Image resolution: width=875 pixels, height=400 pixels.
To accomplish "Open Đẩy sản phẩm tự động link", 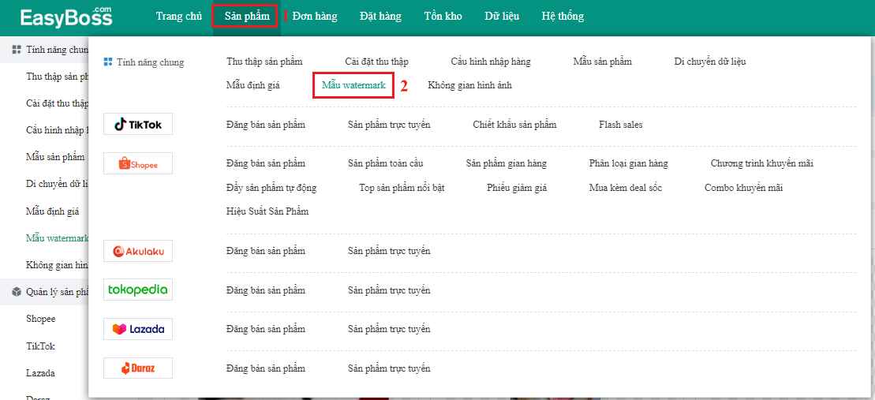I will click(x=271, y=188).
